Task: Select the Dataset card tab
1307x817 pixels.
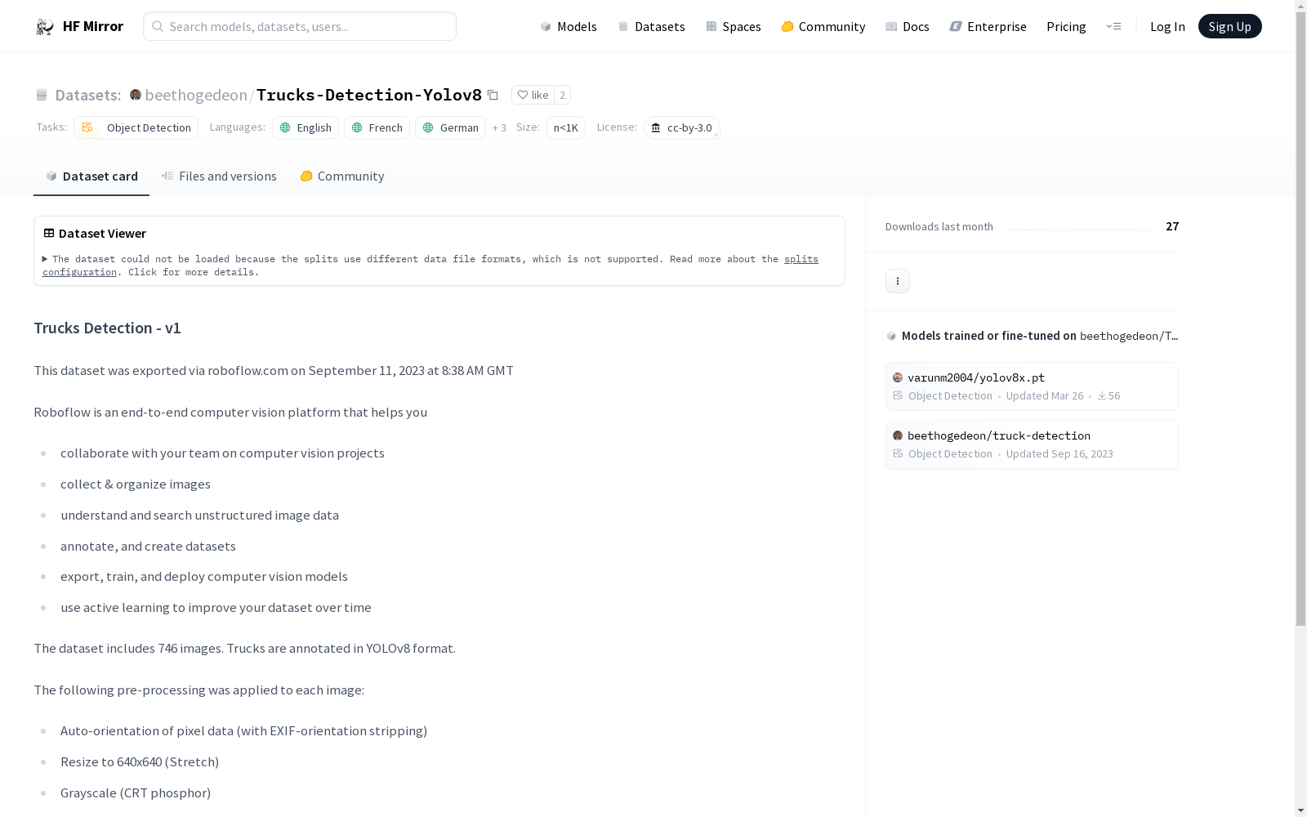Action: [91, 176]
